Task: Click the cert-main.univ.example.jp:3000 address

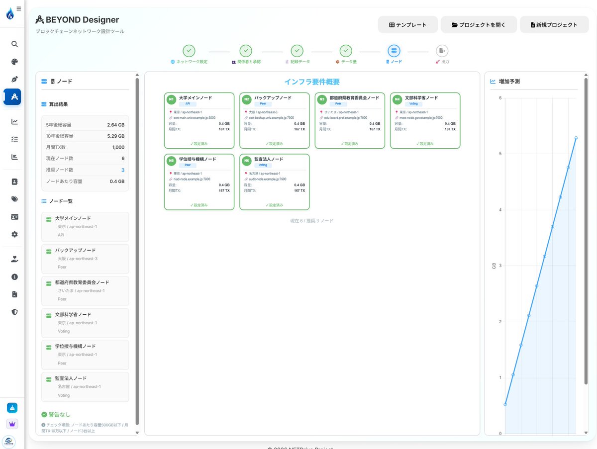Action: [x=195, y=118]
